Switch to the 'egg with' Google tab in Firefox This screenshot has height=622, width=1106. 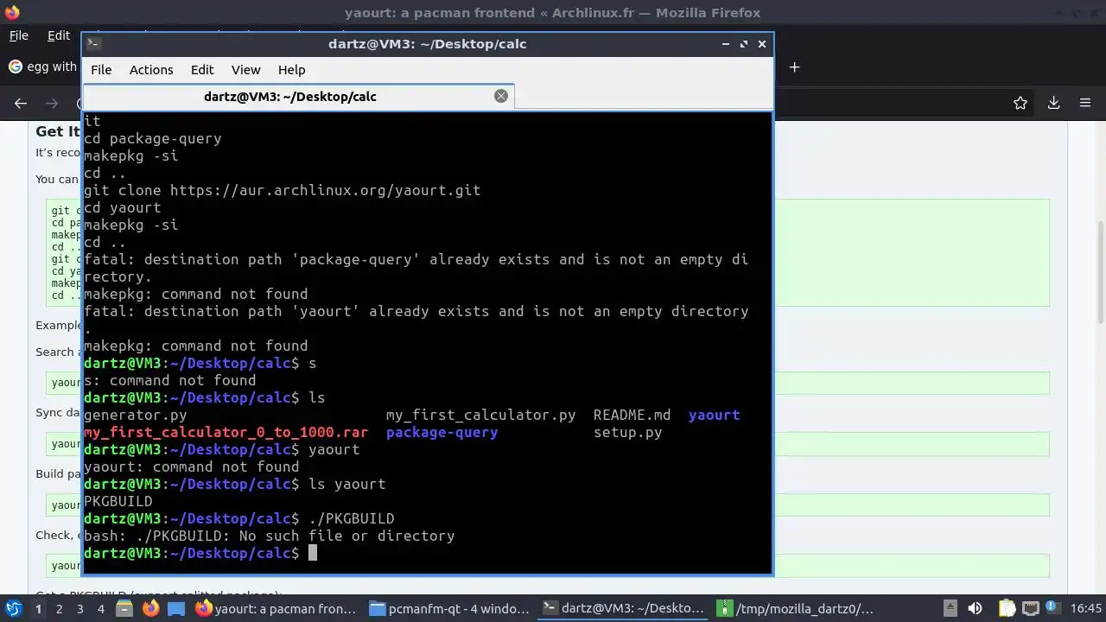[43, 67]
